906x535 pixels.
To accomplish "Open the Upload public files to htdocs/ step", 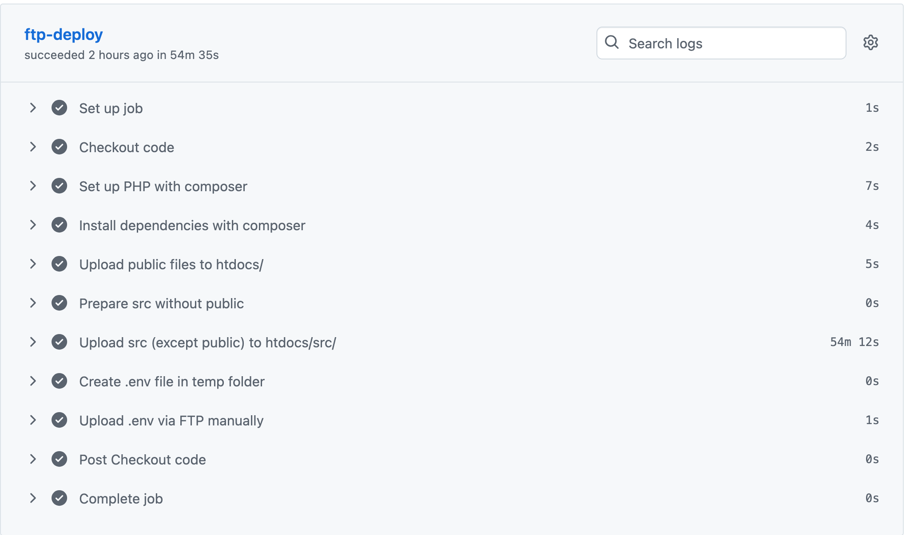I will [171, 264].
